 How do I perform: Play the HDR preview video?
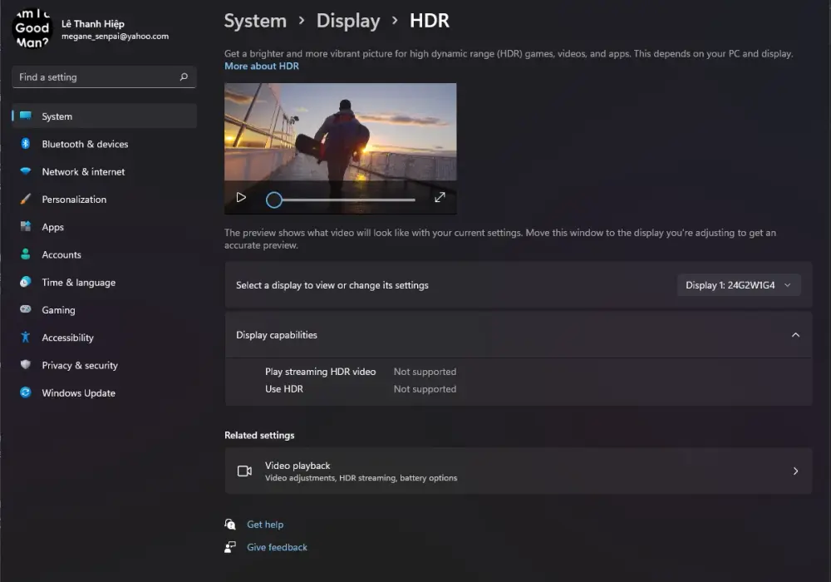coord(241,198)
